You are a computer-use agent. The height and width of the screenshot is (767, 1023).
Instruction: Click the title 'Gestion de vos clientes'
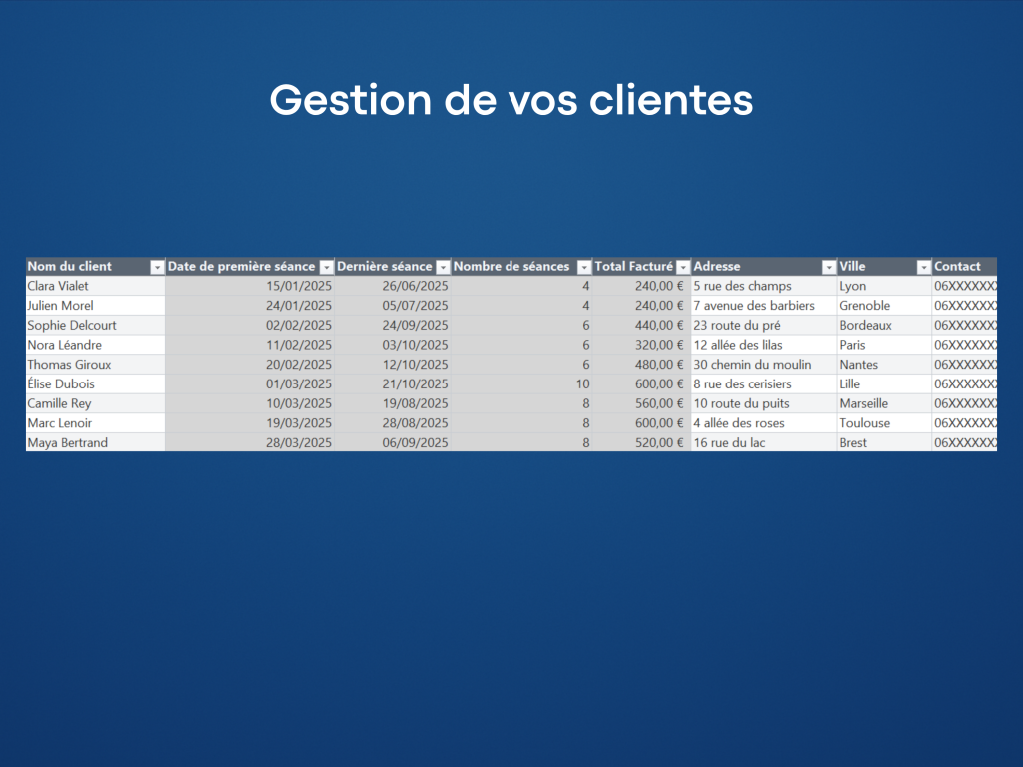pos(511,100)
